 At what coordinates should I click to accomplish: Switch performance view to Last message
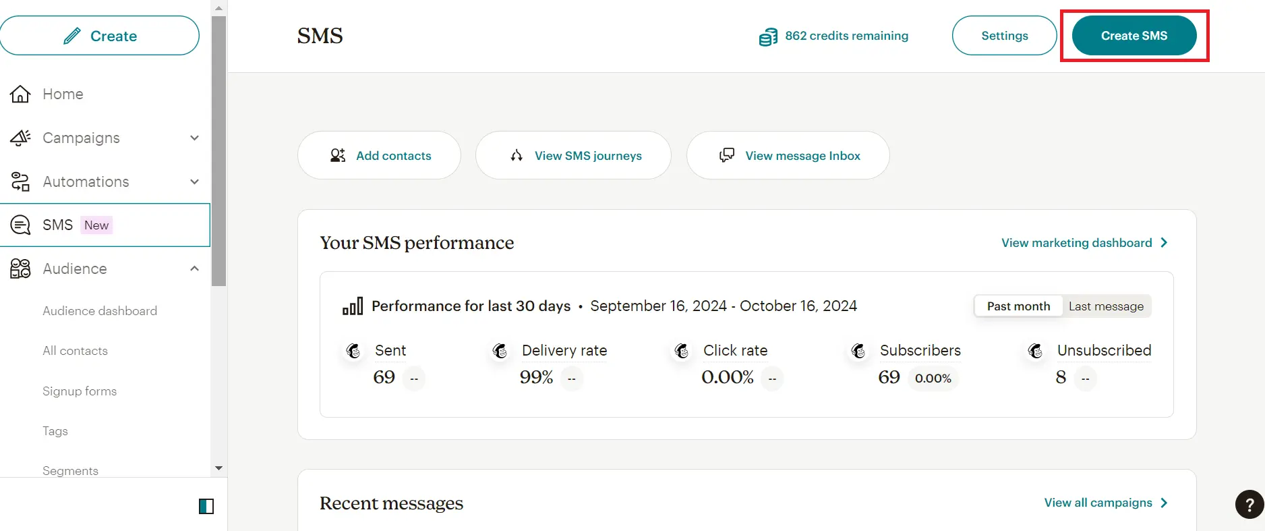(x=1106, y=306)
